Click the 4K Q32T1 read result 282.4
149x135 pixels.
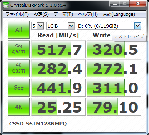[58, 68]
